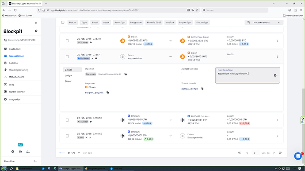Open three-dot menu for 07:48:59 Fee row

277,136
